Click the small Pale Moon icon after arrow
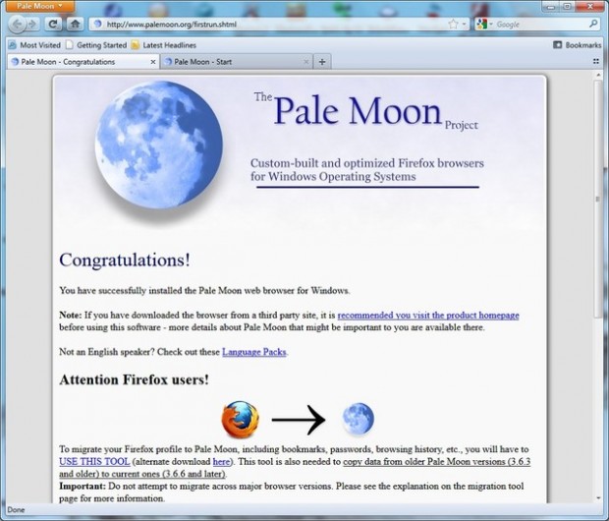 click(359, 419)
